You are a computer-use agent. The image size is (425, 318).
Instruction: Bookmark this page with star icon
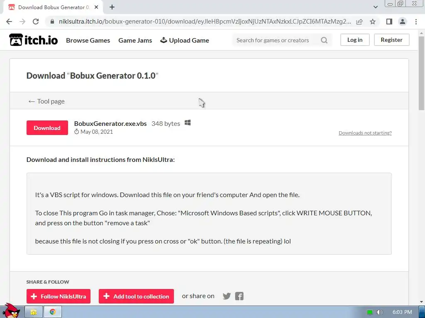373,22
